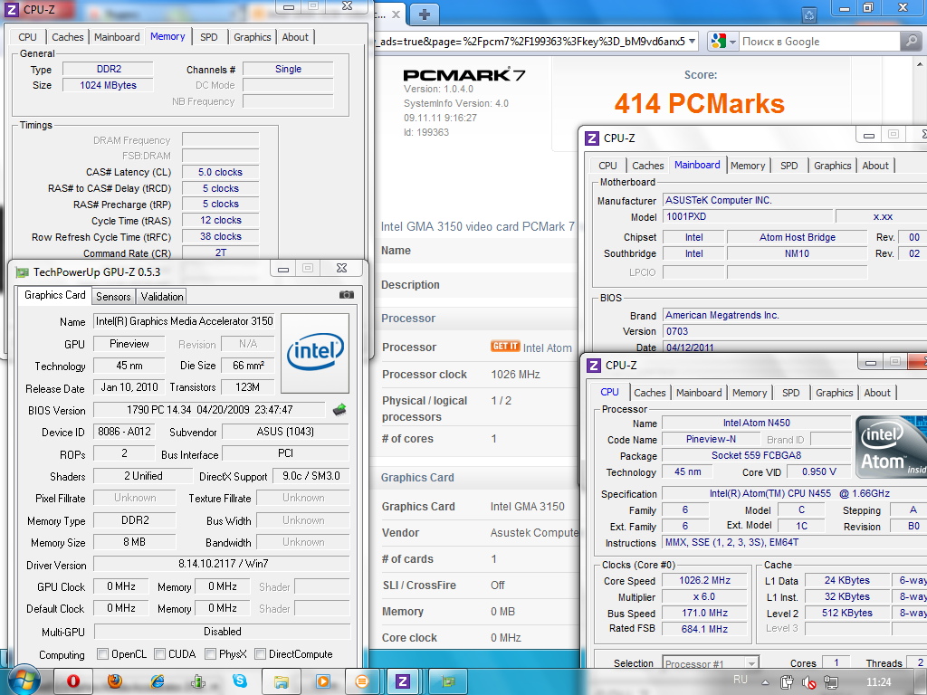Click the GET IT badge beside Intel Atom

click(x=505, y=347)
